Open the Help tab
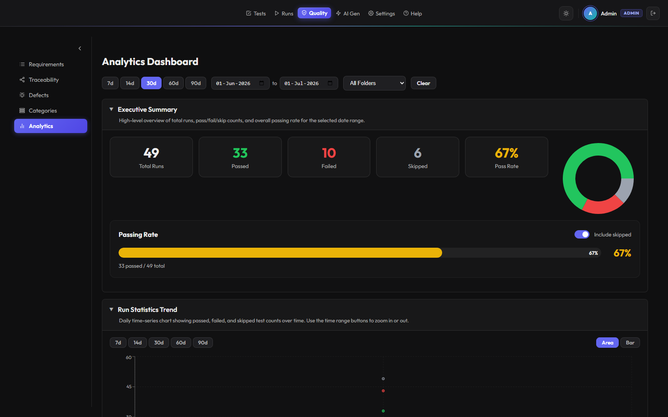 (x=412, y=13)
